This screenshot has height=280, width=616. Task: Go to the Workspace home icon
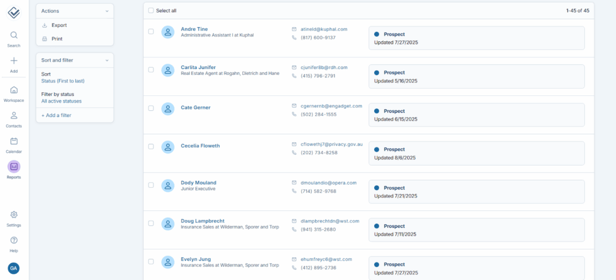[x=14, y=90]
